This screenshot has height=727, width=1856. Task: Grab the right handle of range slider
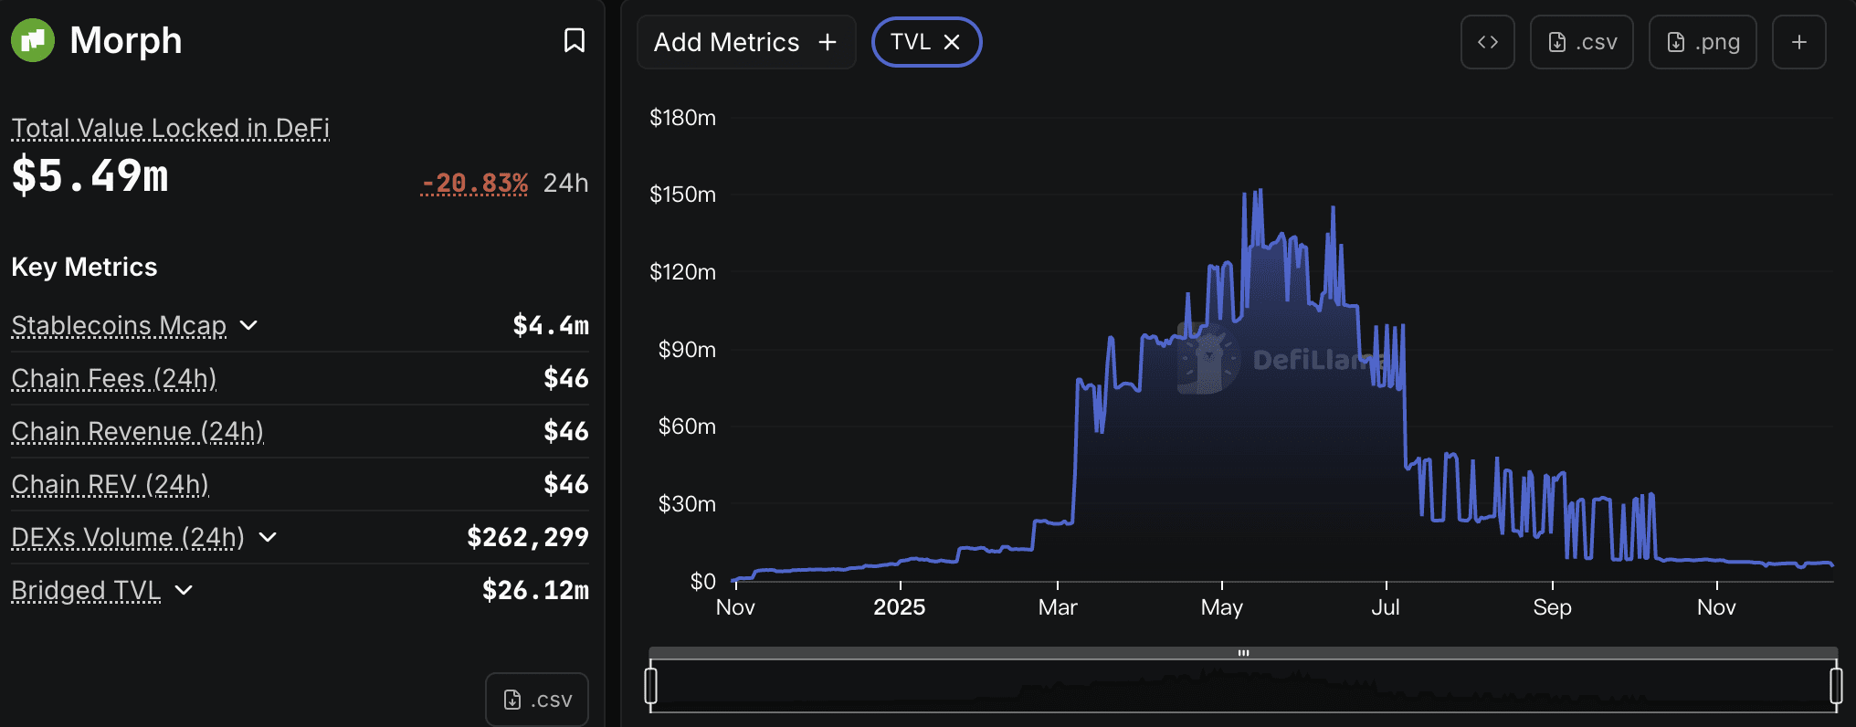pyautogui.click(x=1836, y=685)
